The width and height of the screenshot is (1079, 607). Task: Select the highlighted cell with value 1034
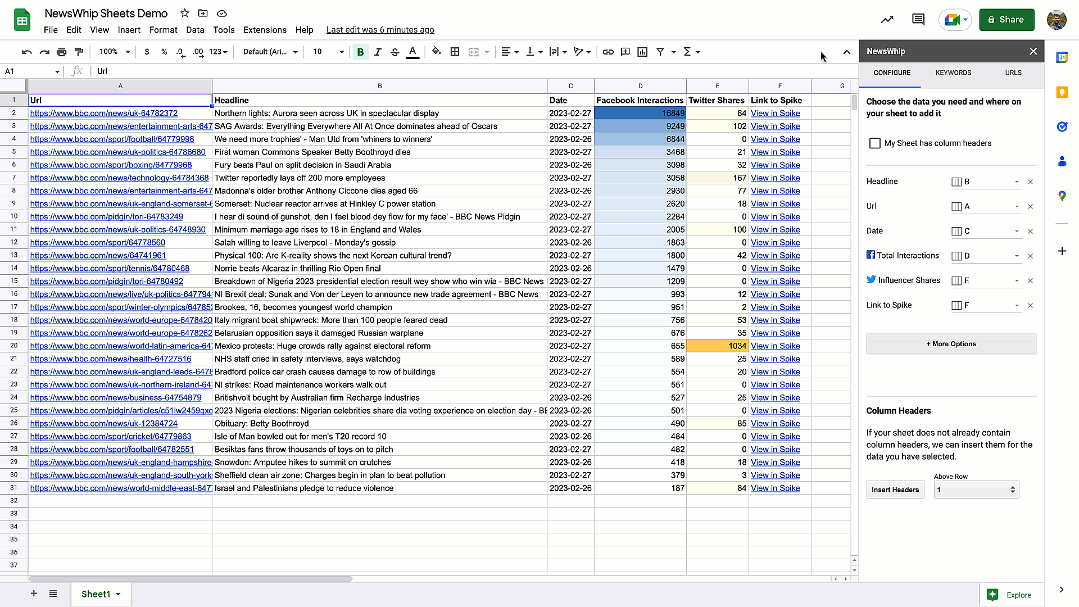pyautogui.click(x=717, y=346)
